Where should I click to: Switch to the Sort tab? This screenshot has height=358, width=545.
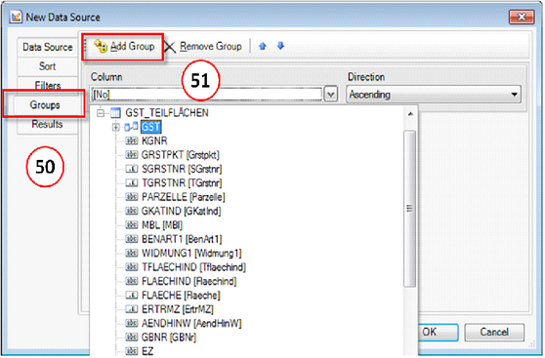(x=48, y=66)
